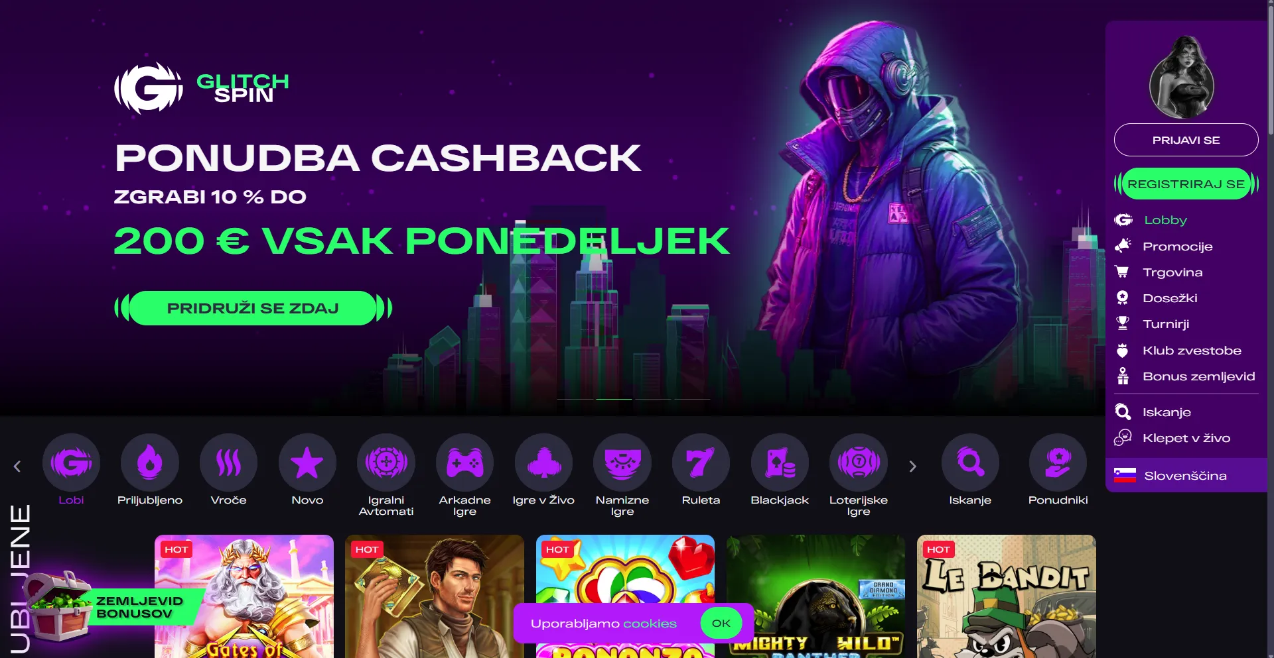The height and width of the screenshot is (658, 1274).
Task: Select the active green banner slide indicator
Action: (x=614, y=399)
